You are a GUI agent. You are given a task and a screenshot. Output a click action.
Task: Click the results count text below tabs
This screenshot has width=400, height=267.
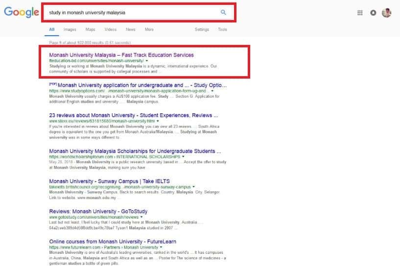(90, 43)
